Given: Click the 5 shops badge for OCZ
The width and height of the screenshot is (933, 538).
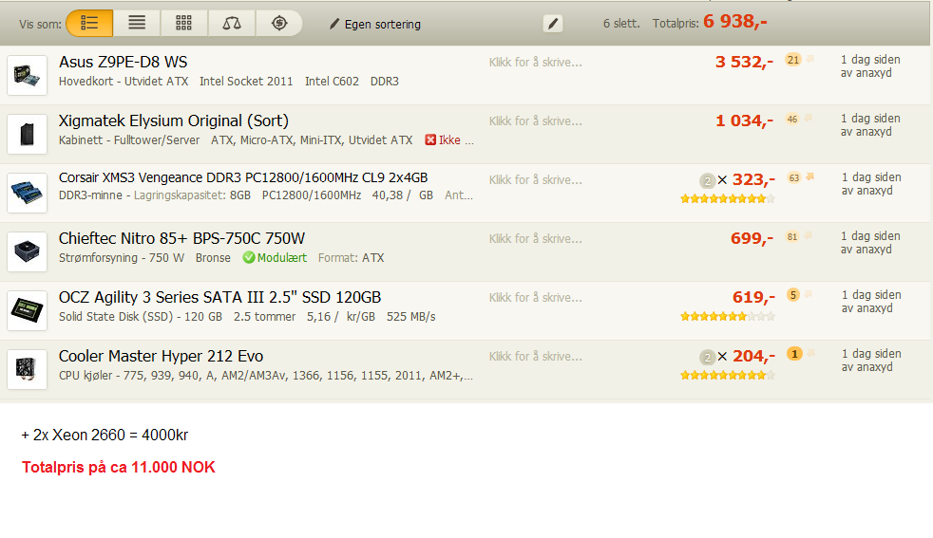Looking at the screenshot, I should (x=792, y=295).
